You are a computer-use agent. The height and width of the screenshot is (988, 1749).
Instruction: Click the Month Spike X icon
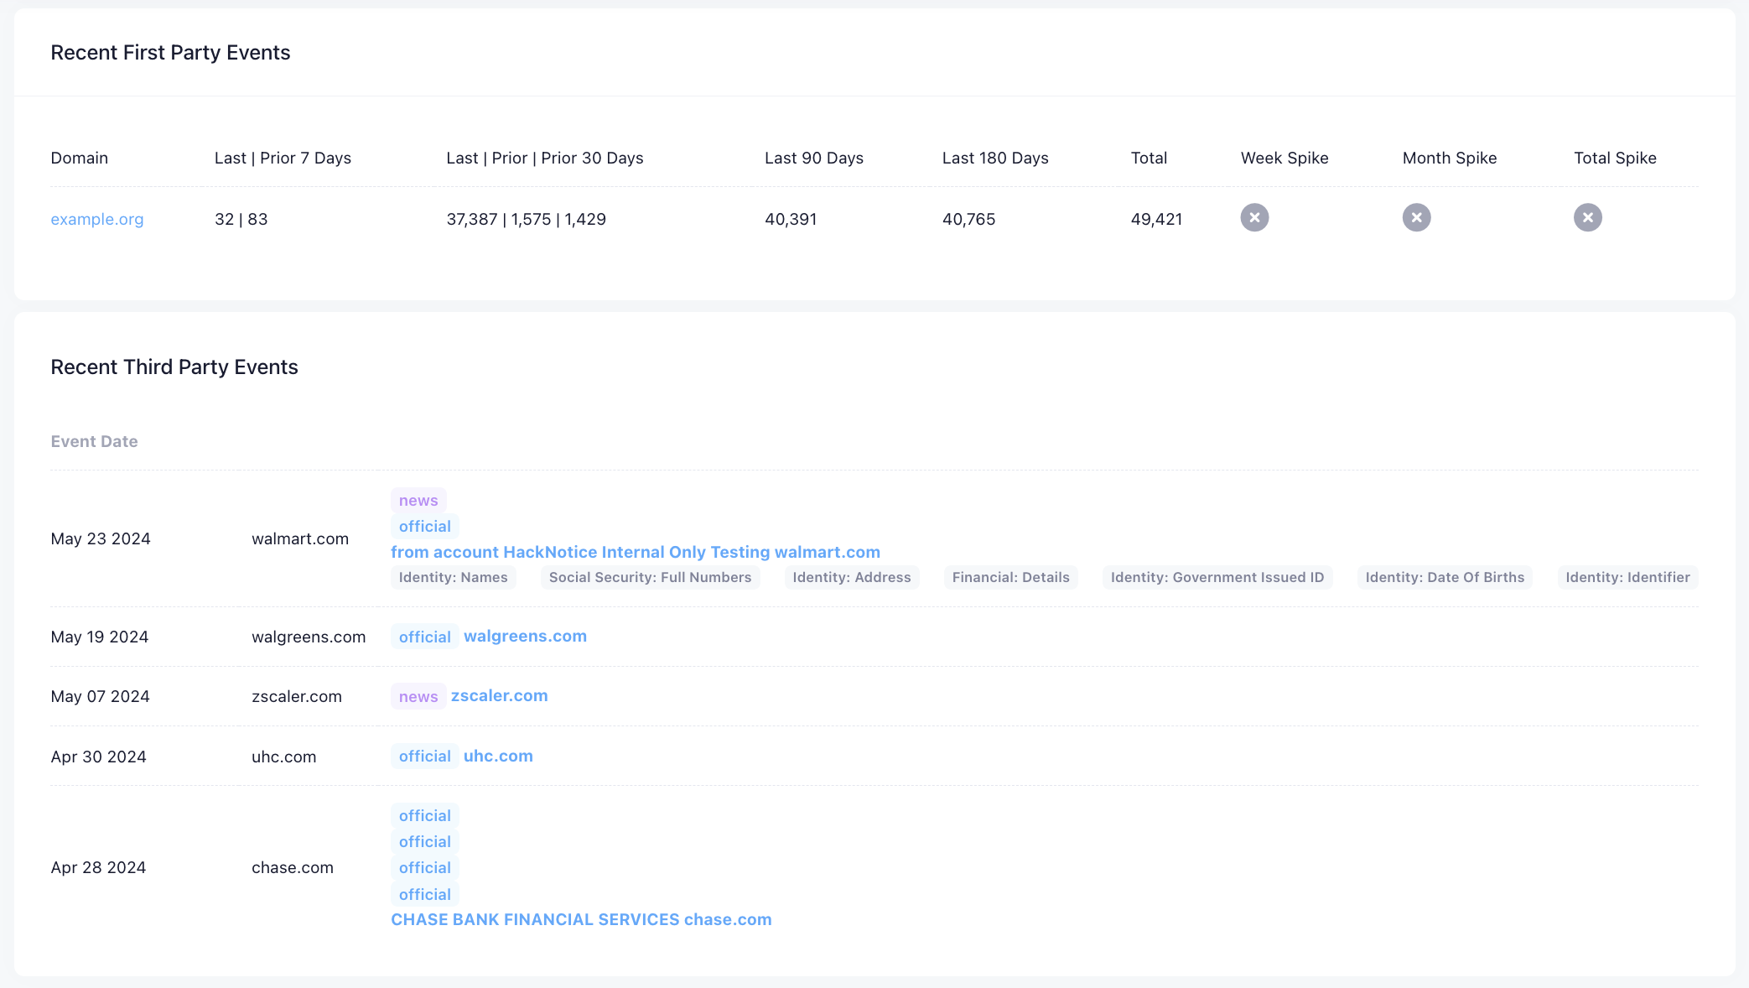(1416, 218)
